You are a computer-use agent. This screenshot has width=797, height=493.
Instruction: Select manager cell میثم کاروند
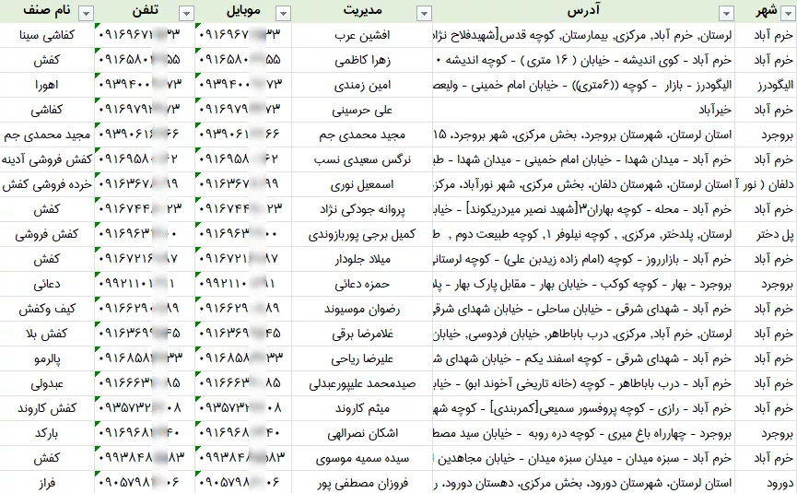(x=362, y=408)
